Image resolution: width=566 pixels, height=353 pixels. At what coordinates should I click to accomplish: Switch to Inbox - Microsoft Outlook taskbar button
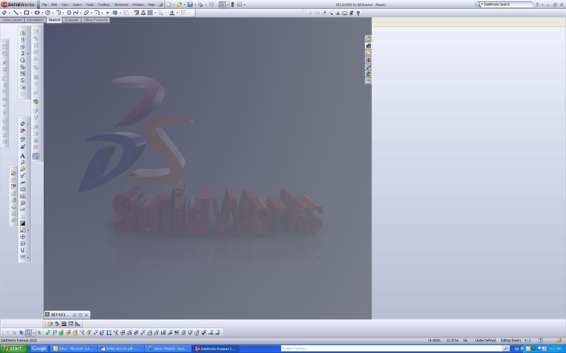[74, 349]
